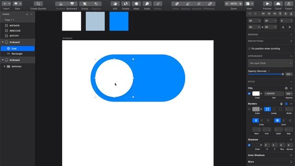Apply the Union boolean operation

tap(177, 4)
